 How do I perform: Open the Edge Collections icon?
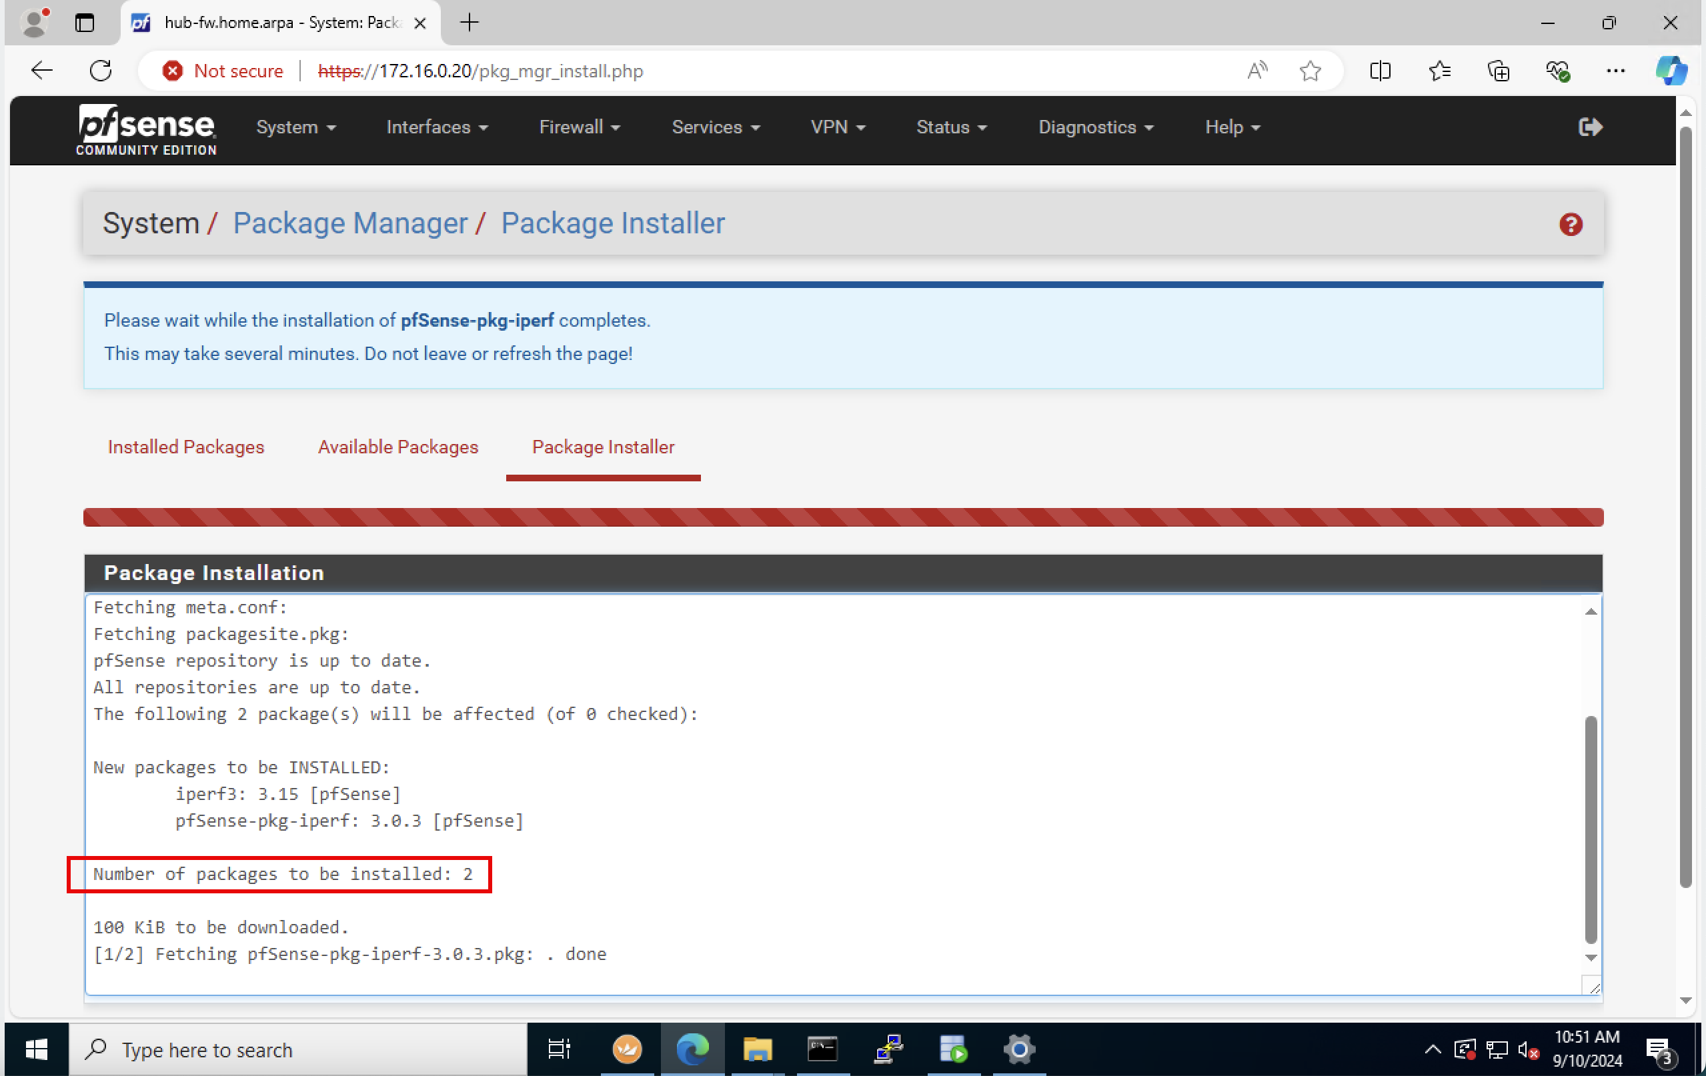coord(1498,71)
